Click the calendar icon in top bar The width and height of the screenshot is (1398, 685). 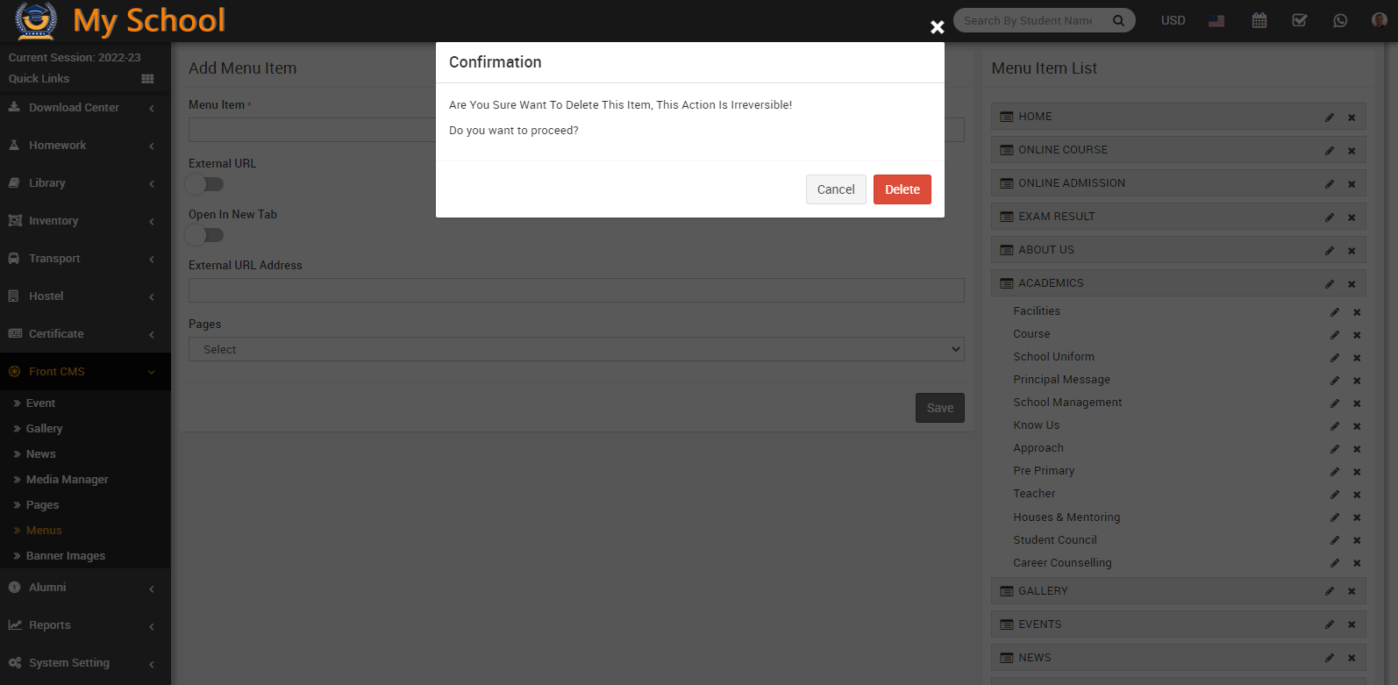click(1259, 20)
